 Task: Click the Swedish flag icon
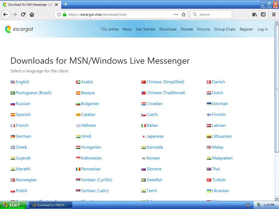[143, 180]
